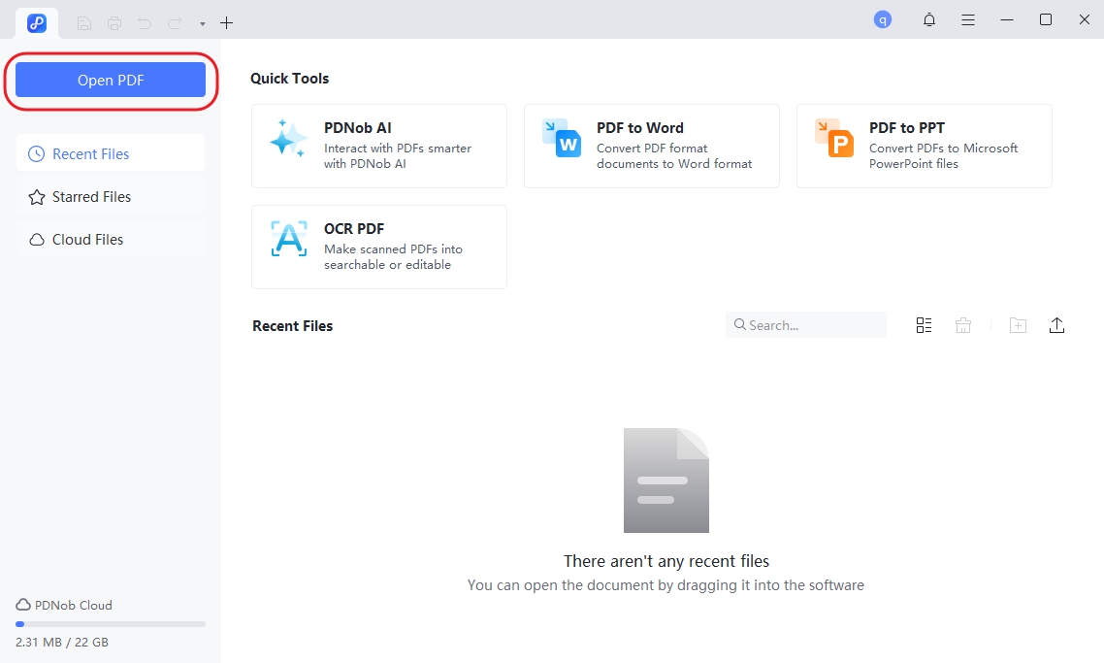Select Recent Files in the sidebar

pos(91,153)
